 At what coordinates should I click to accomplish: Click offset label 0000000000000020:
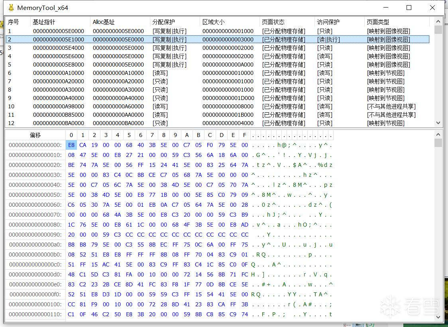(x=35, y=165)
